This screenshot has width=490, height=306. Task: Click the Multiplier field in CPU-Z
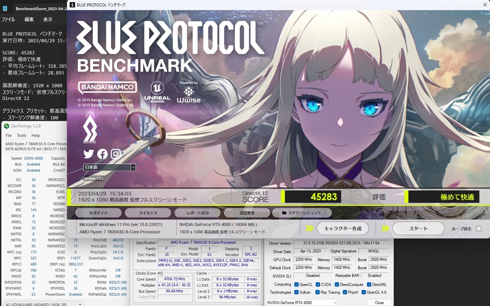tap(174, 285)
